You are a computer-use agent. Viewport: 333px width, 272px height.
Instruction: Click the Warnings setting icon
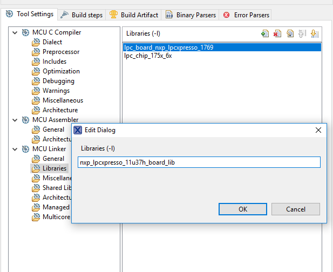36,91
